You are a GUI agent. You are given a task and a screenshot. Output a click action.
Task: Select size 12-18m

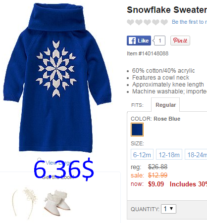(169, 155)
